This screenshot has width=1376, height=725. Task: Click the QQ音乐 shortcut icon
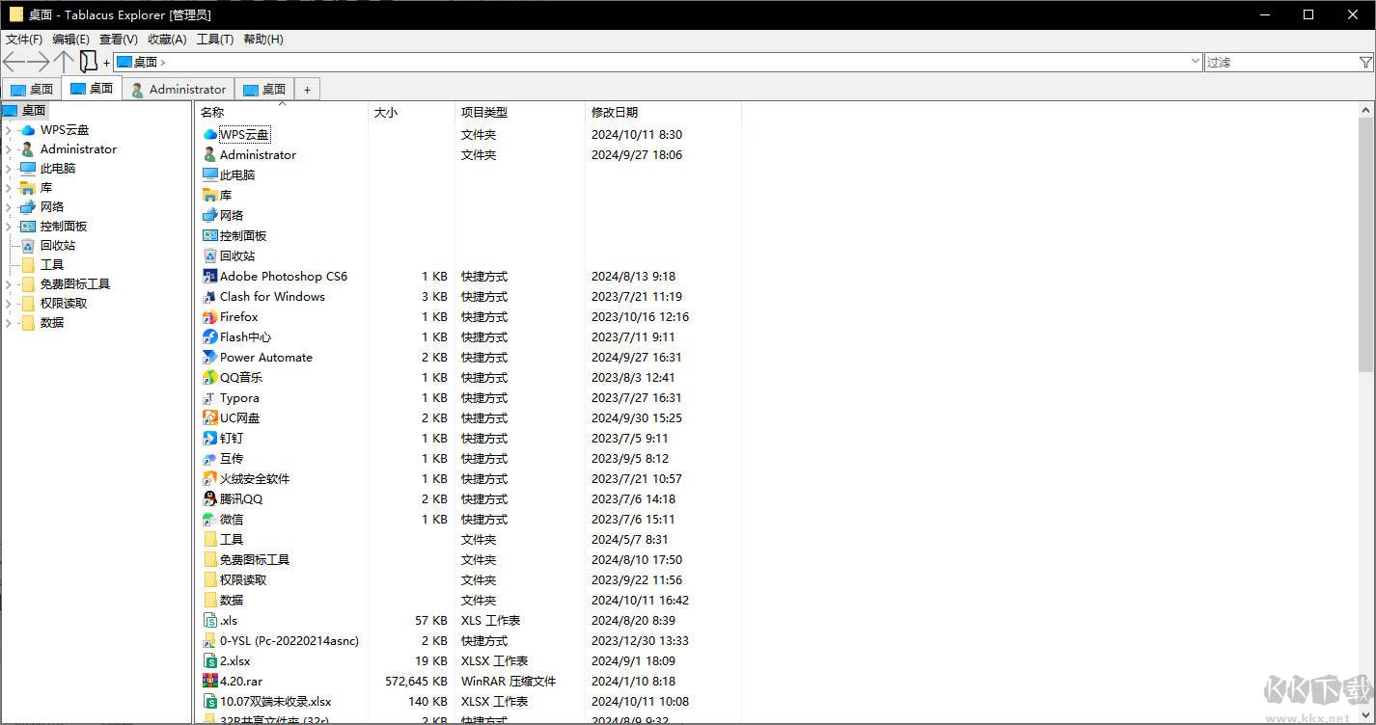tap(210, 378)
